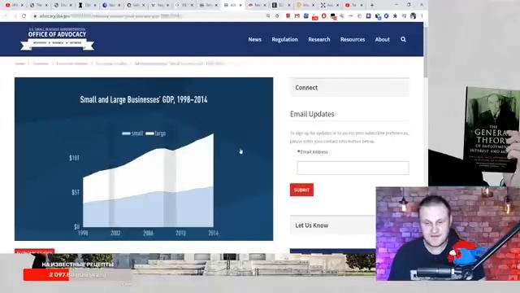
Task: Click the search magnifier icon in the site header
Action: [x=403, y=40]
